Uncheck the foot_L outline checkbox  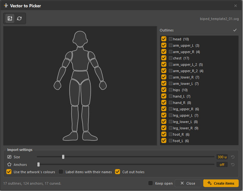coord(164,141)
